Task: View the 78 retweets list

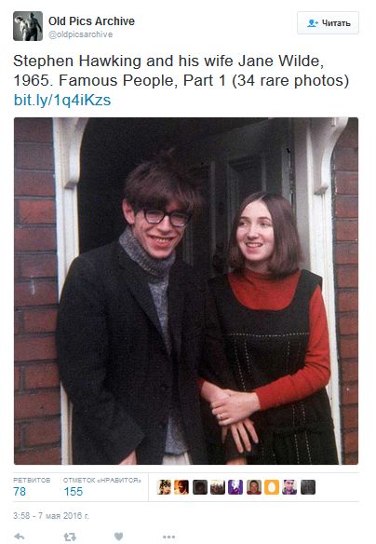Action: pos(32,486)
